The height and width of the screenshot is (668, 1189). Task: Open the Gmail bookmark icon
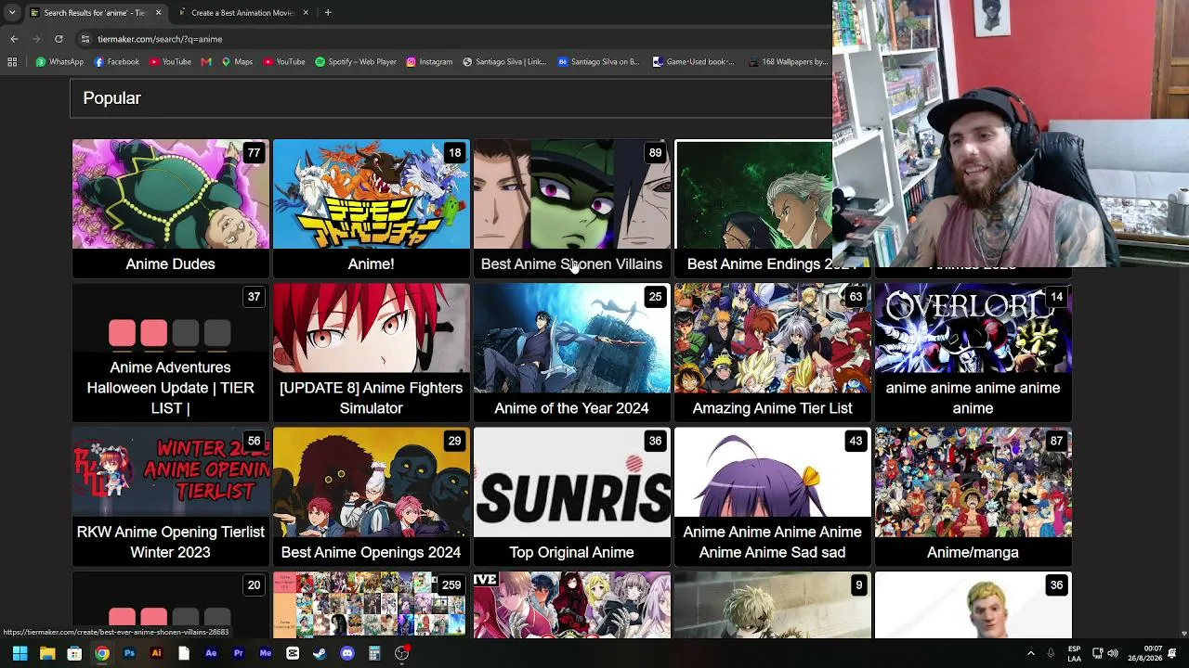[x=206, y=62]
